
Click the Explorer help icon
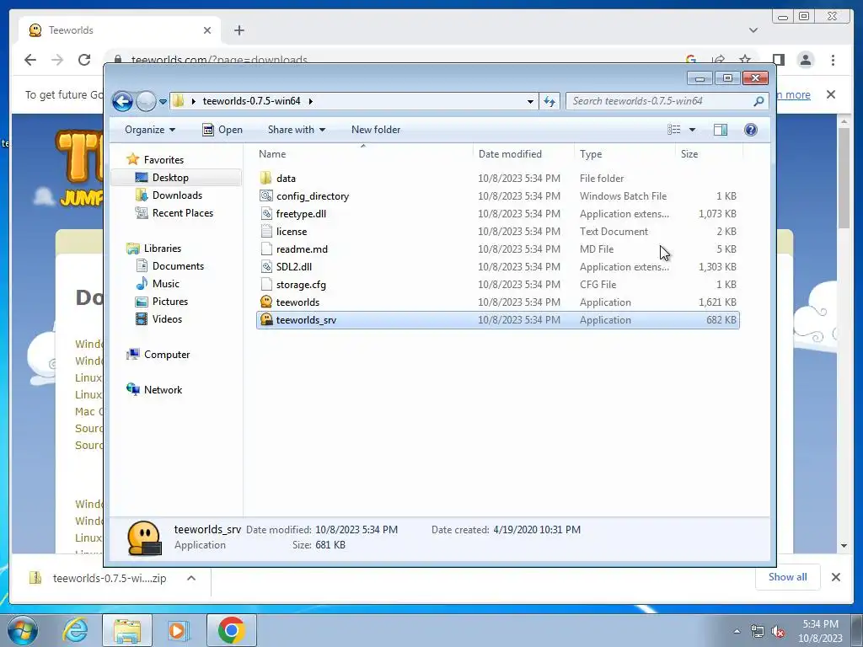(750, 130)
